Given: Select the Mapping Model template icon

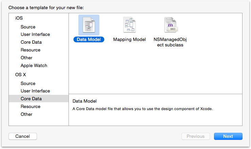Looking at the screenshot, I should (x=130, y=25).
